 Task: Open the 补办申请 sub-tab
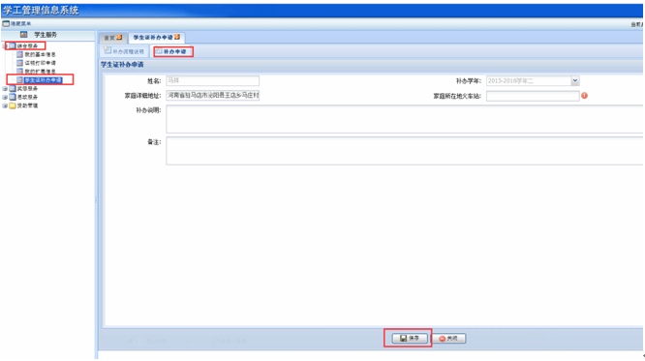(172, 51)
